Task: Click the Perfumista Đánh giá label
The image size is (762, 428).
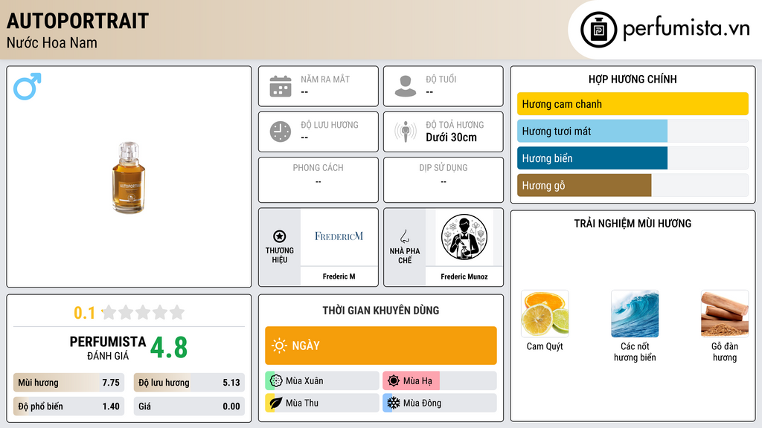Action: pyautogui.click(x=108, y=348)
